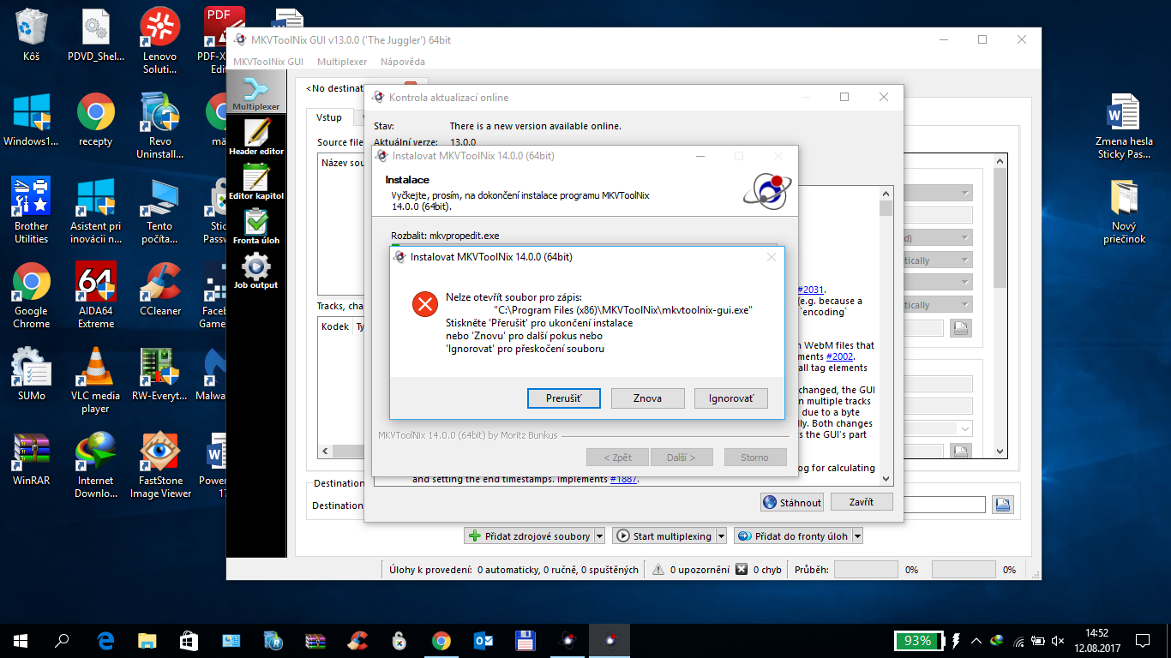Open the Action Center notifications icon
This screenshot has width=1171, height=658.
[1143, 640]
